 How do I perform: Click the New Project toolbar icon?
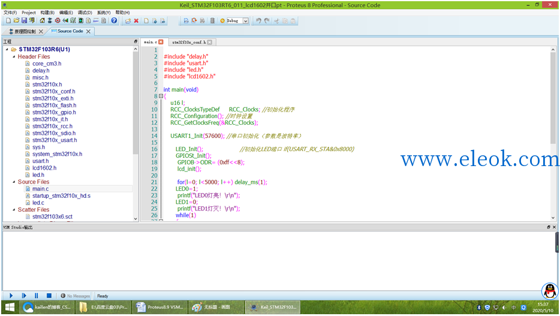click(8, 21)
